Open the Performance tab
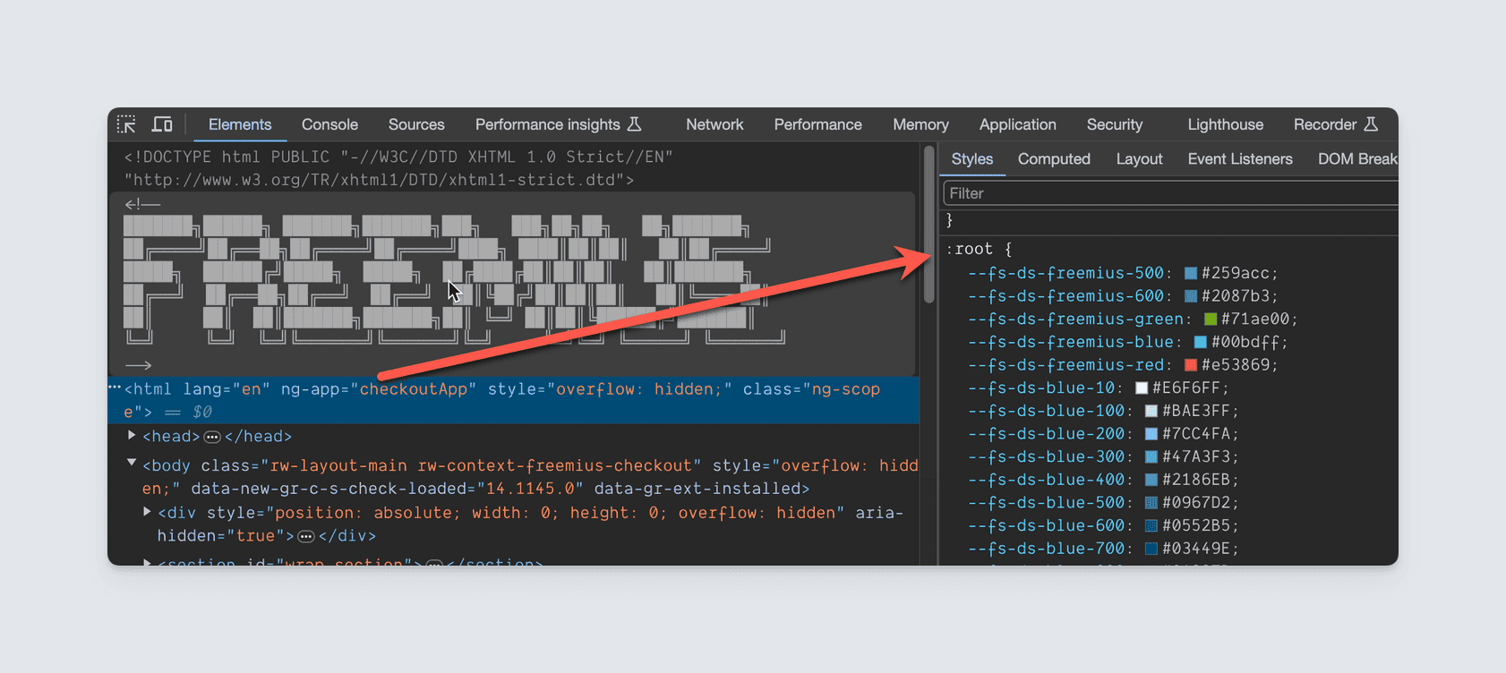The image size is (1506, 673). coord(818,124)
